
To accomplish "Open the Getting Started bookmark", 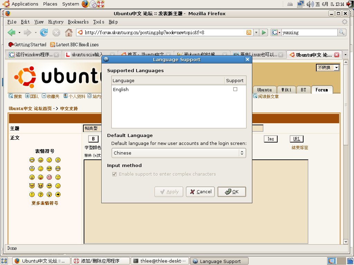I will (27, 45).
